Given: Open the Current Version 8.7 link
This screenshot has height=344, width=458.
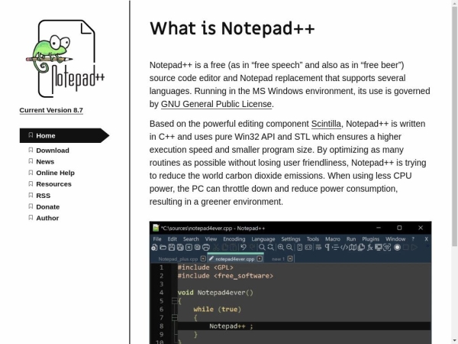Looking at the screenshot, I should (x=51, y=110).
